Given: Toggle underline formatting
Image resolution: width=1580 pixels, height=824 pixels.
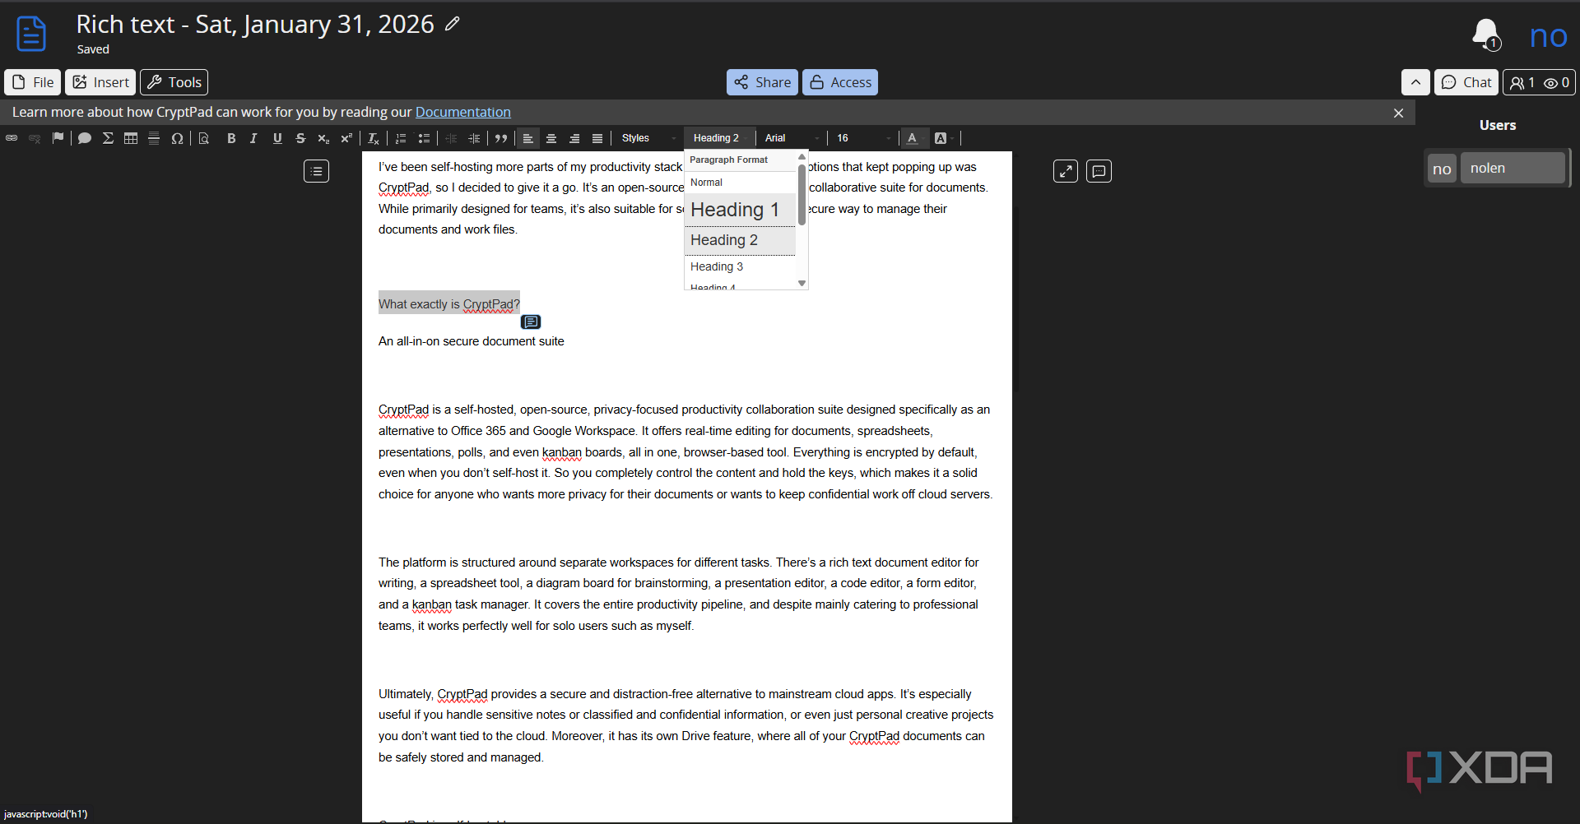Looking at the screenshot, I should [x=277, y=138].
